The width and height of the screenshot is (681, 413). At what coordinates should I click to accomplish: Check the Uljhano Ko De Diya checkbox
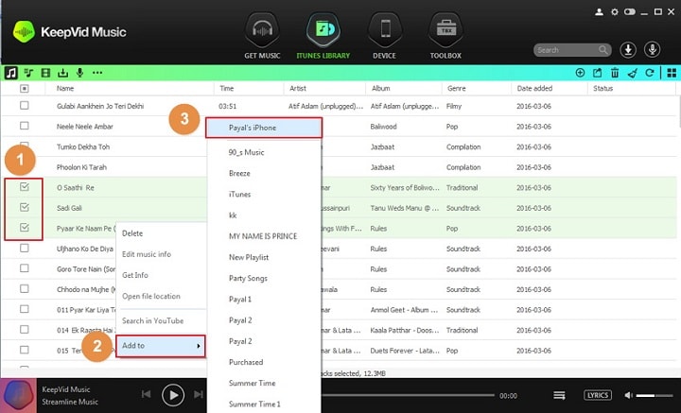click(25, 249)
